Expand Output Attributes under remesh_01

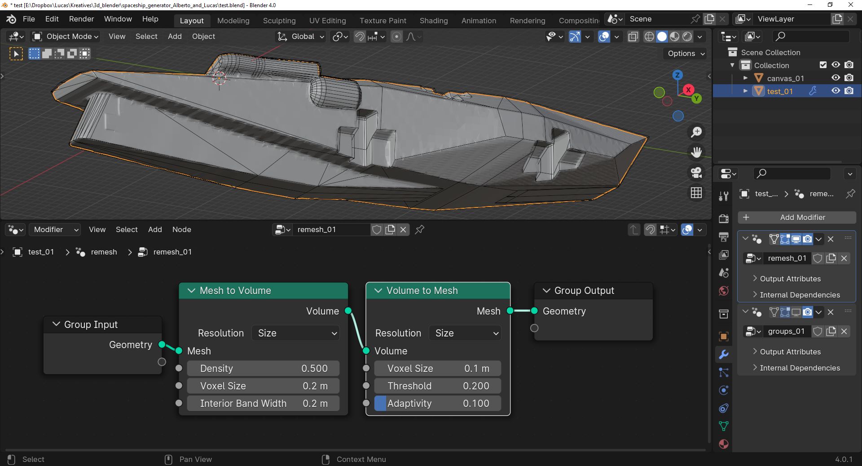pos(791,279)
